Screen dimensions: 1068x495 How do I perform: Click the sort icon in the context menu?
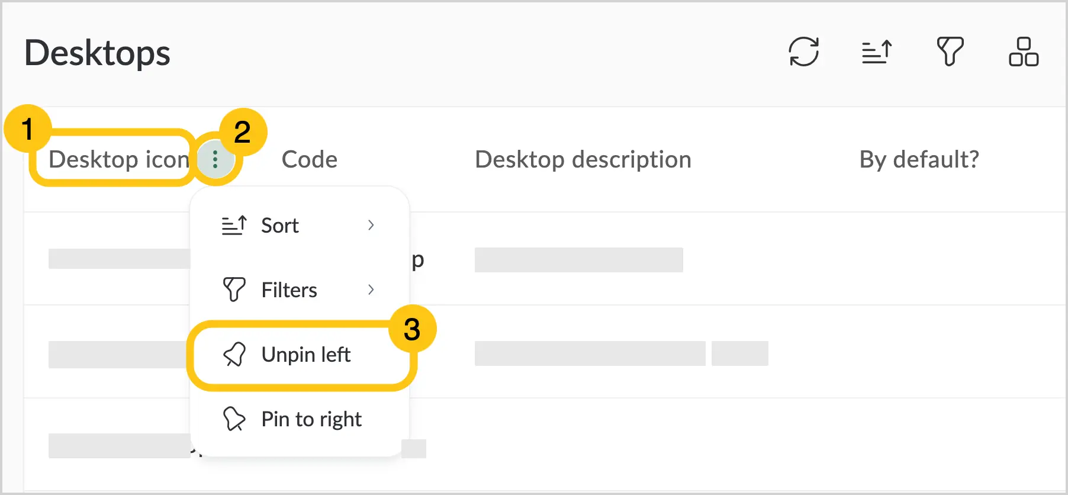[x=234, y=226]
